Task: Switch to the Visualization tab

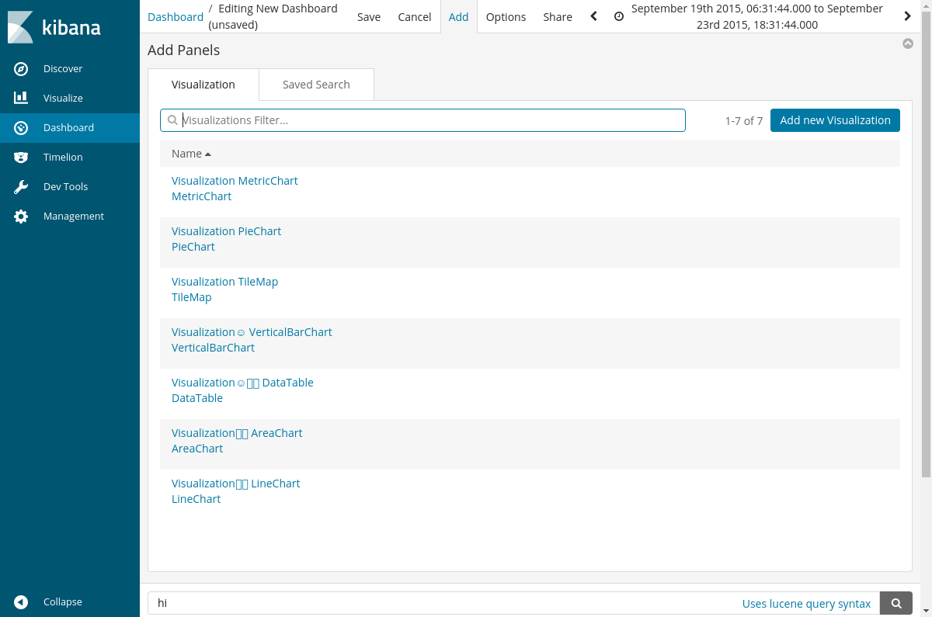Action: pos(203,85)
